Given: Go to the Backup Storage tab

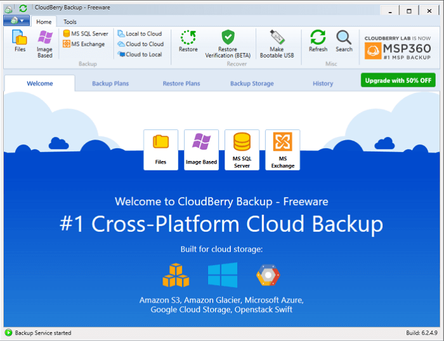Looking at the screenshot, I should (x=252, y=84).
